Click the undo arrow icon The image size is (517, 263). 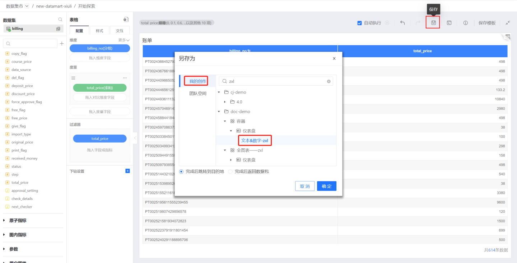click(402, 23)
